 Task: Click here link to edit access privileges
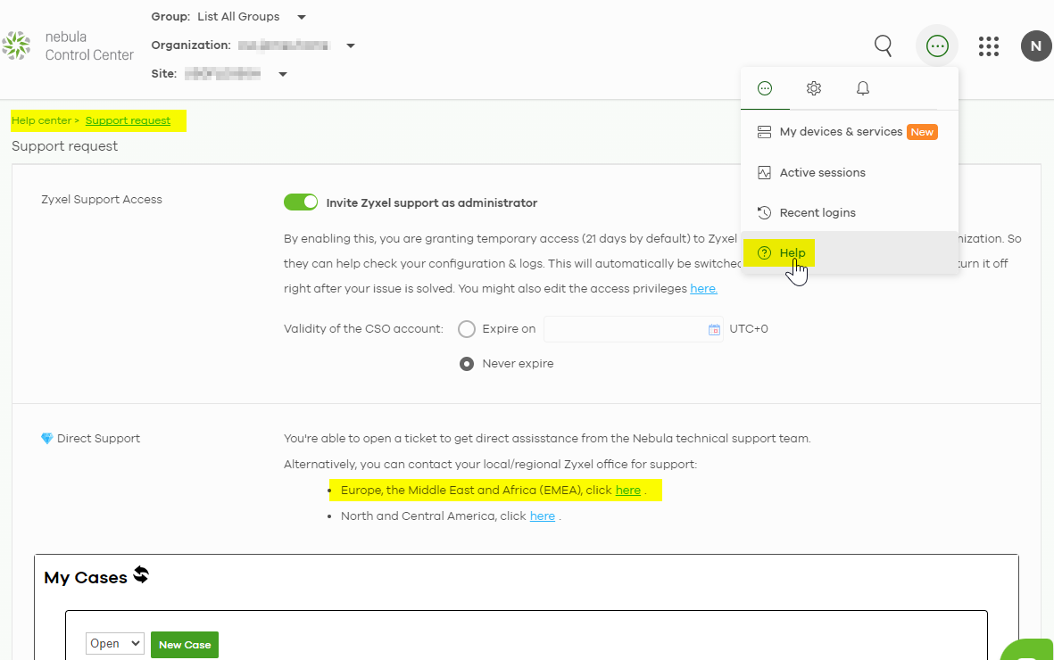tap(704, 288)
